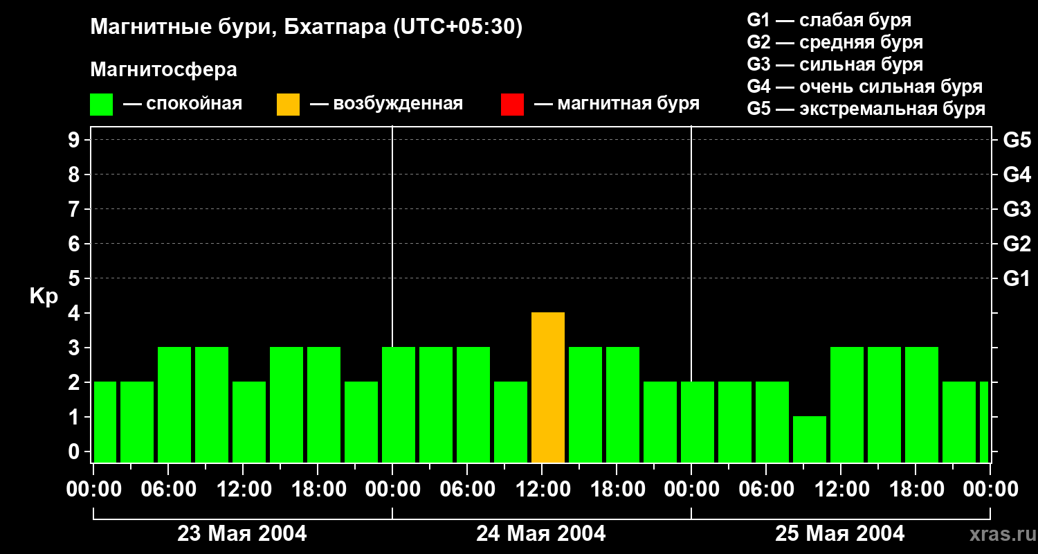Click the '25 Мая 2004' date label
Viewport: 1038px width, 554px height.
click(x=840, y=534)
